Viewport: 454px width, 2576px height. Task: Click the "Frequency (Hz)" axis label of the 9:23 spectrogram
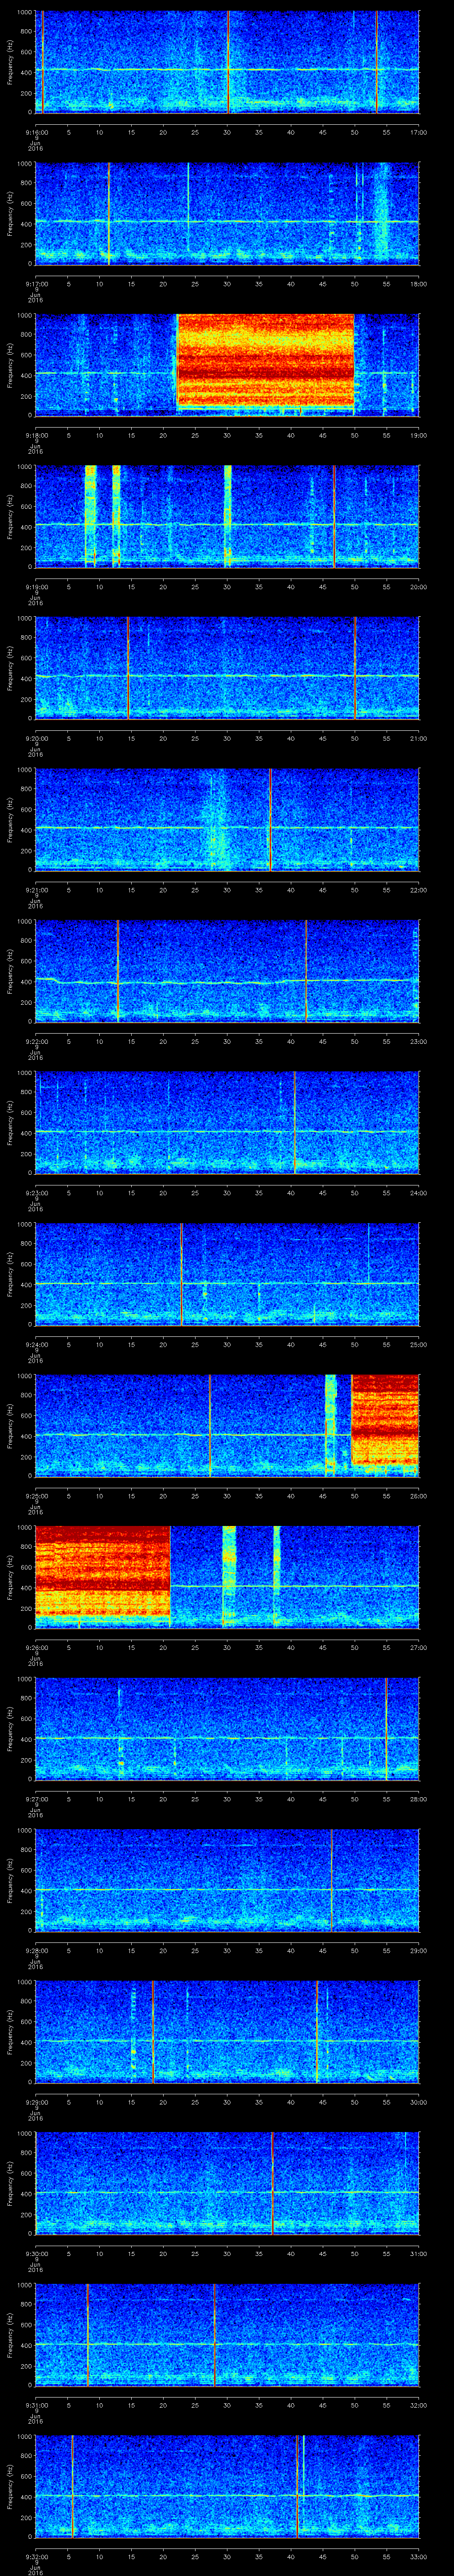pos(10,1122)
